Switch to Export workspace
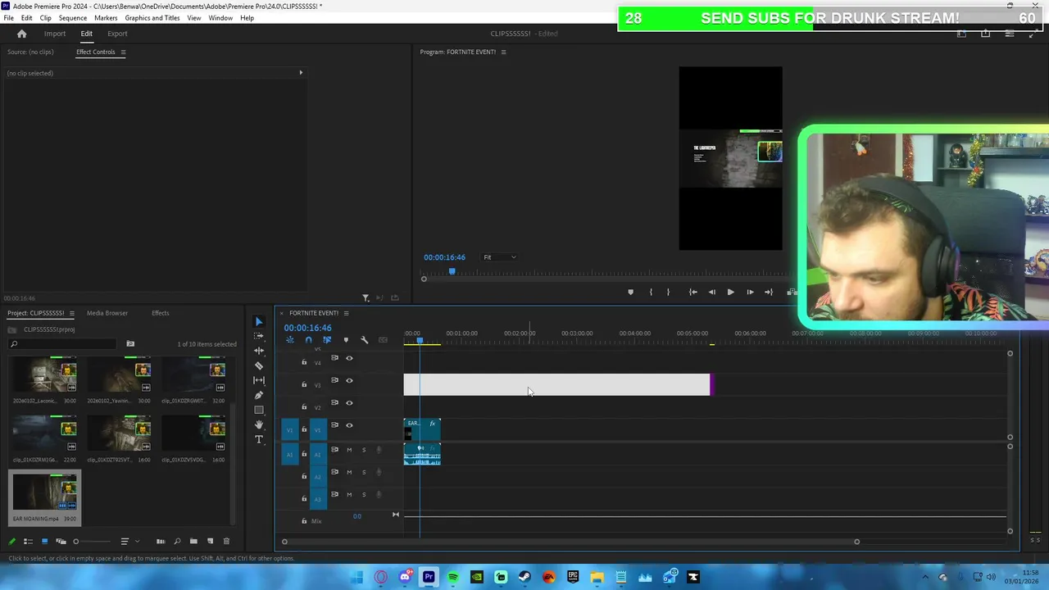Screen dimensions: 1049x590 click(117, 34)
